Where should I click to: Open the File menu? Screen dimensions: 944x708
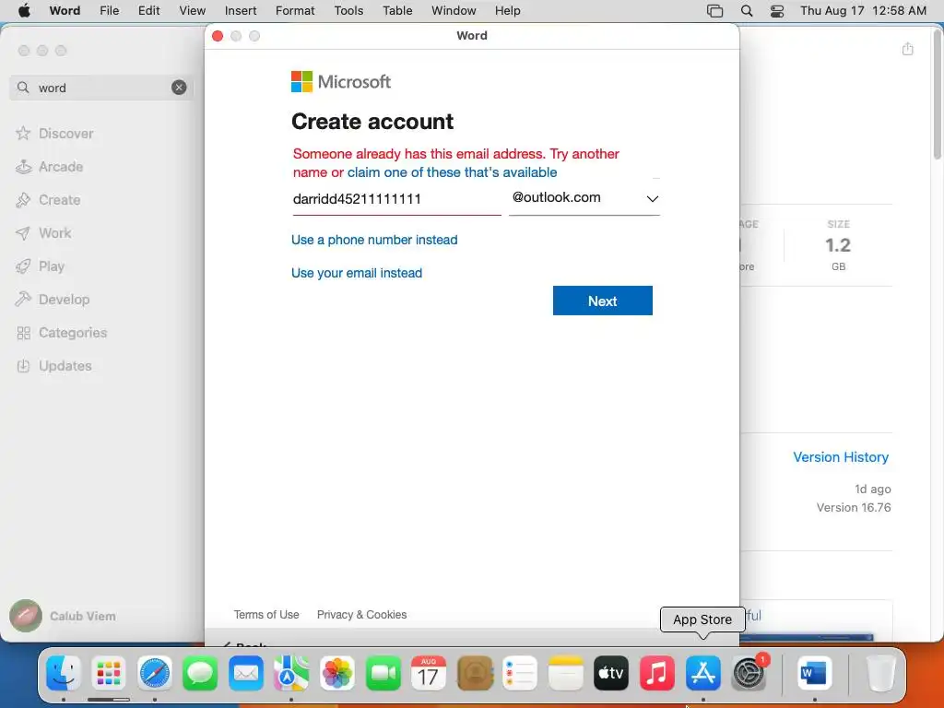[x=109, y=11]
